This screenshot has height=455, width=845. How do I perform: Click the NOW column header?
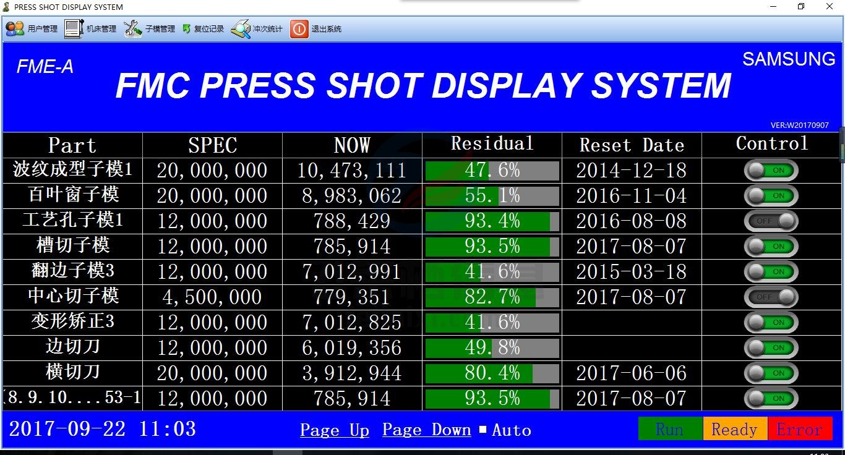tap(353, 145)
